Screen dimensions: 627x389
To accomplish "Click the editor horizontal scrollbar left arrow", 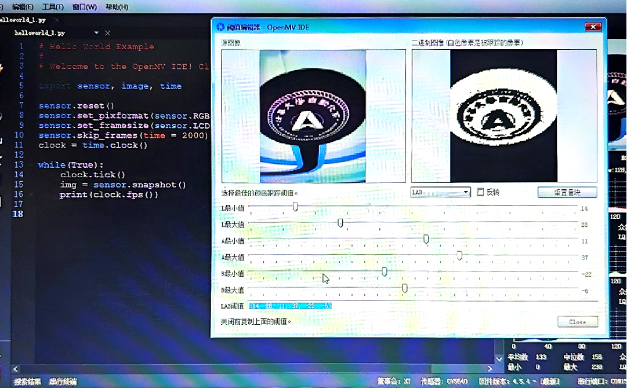I will pos(16,369).
